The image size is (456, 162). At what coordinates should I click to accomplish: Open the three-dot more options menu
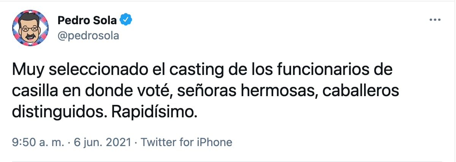tap(434, 20)
